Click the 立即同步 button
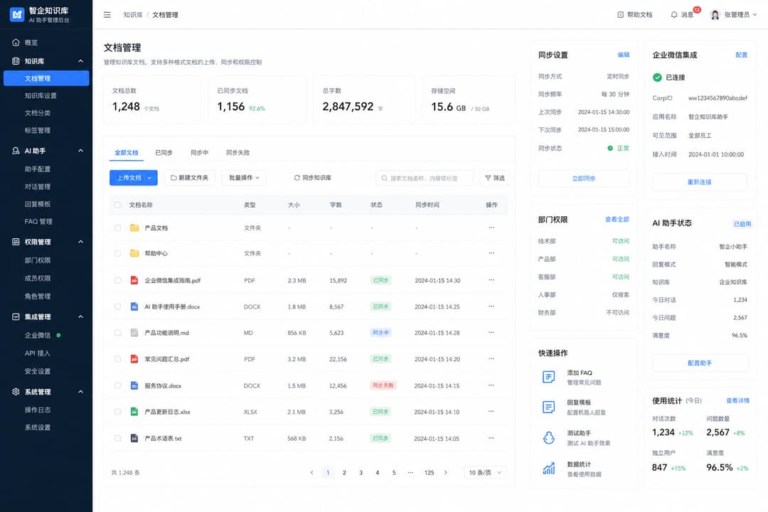 tap(584, 178)
